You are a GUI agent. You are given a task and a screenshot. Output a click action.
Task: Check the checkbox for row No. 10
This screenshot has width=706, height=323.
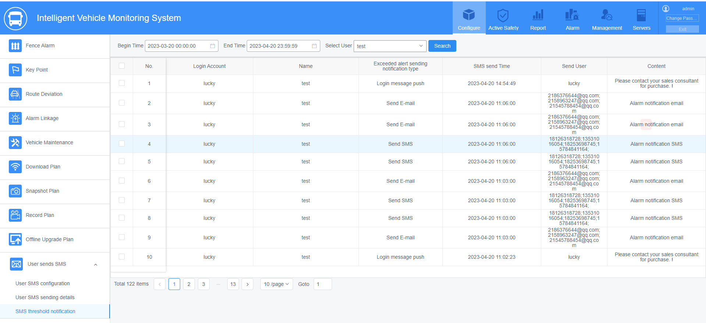pos(122,257)
